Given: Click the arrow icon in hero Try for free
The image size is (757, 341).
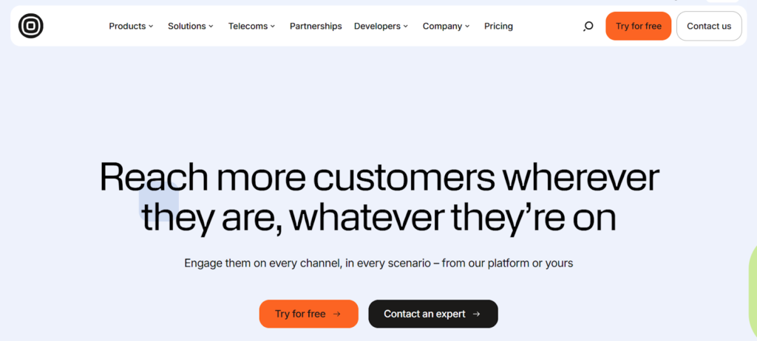Looking at the screenshot, I should [337, 314].
